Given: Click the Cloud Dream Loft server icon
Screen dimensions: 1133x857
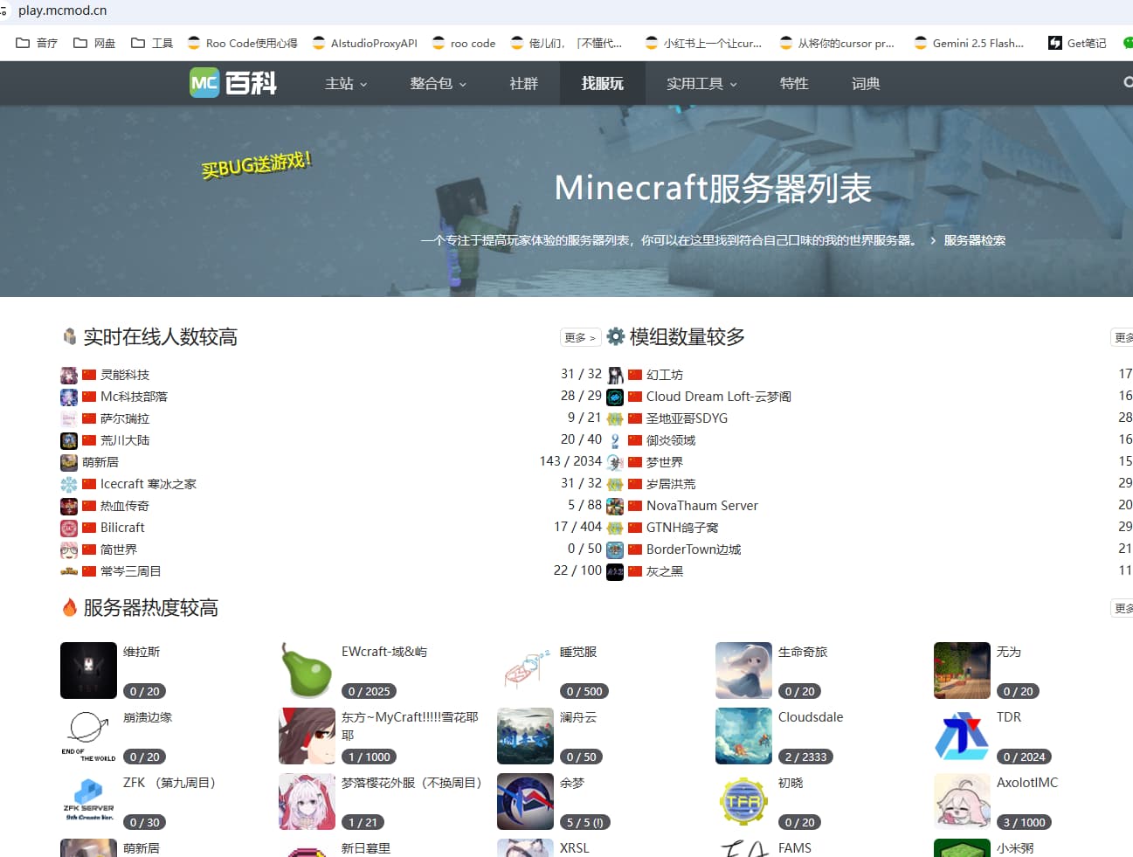Looking at the screenshot, I should pos(615,397).
